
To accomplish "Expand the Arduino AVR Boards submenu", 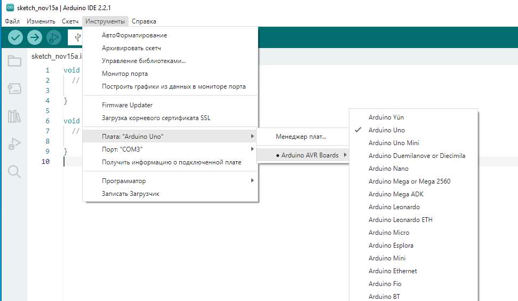I will (x=303, y=155).
